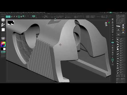Image resolution: width=127 pixels, height=95 pixels.
Task: Toggle the Perspective icon on right shelf
Action: point(113,32)
